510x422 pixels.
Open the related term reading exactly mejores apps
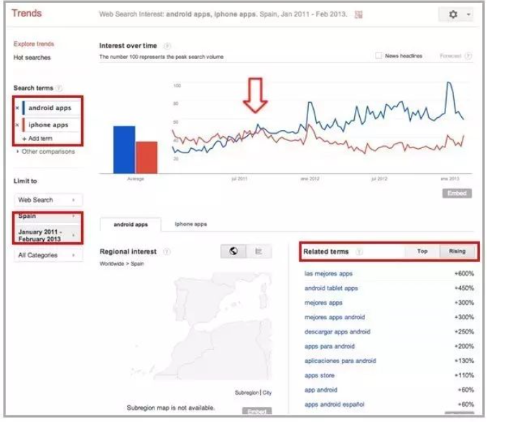323,303
